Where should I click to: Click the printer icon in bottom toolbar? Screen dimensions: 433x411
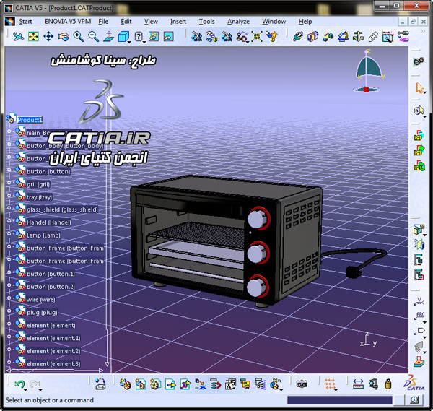tap(100, 384)
